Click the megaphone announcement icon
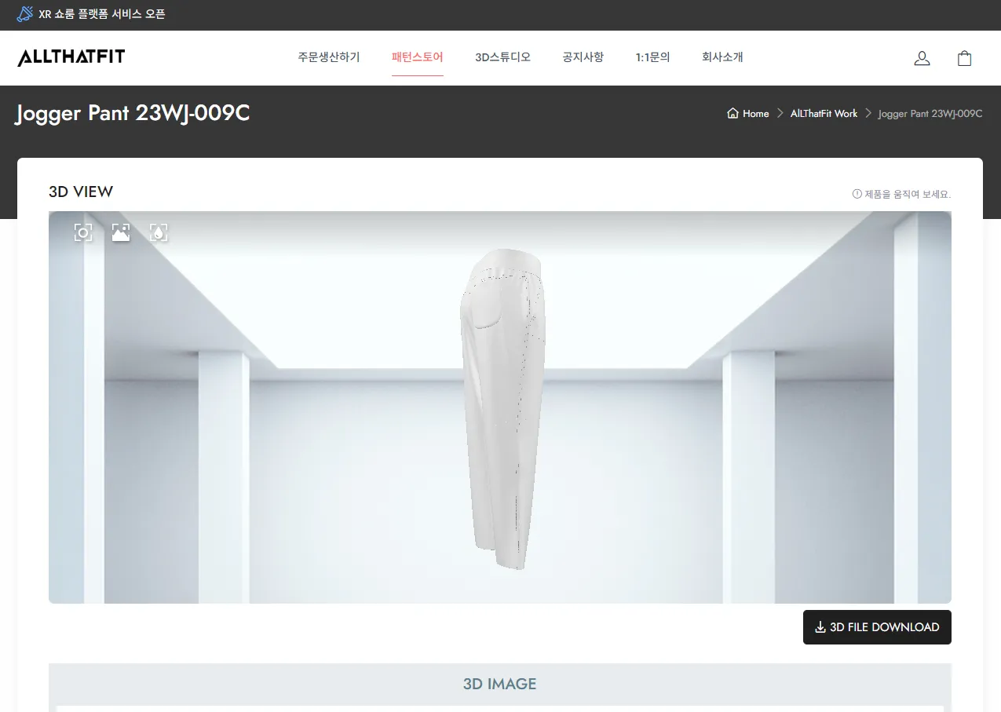The height and width of the screenshot is (712, 1001). [24, 14]
